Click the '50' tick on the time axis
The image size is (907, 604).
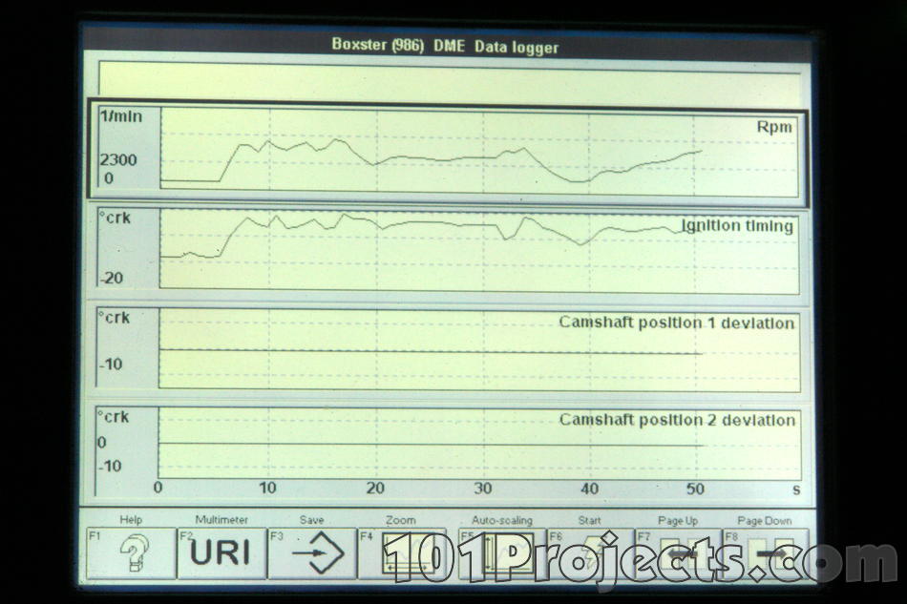695,489
